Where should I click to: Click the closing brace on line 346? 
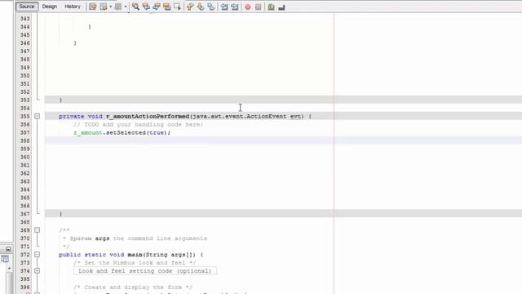click(x=75, y=43)
